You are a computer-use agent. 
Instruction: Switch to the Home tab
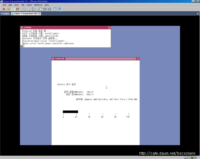(5, 14)
